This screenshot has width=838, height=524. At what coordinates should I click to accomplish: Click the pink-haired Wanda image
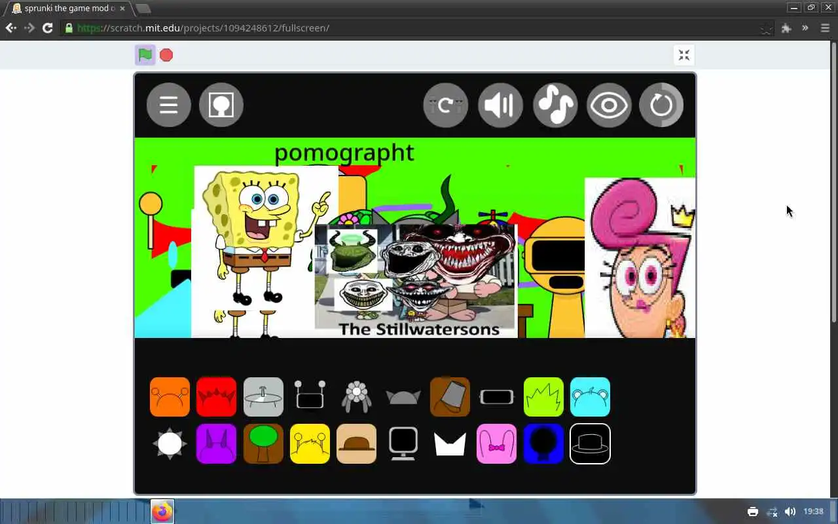640,258
